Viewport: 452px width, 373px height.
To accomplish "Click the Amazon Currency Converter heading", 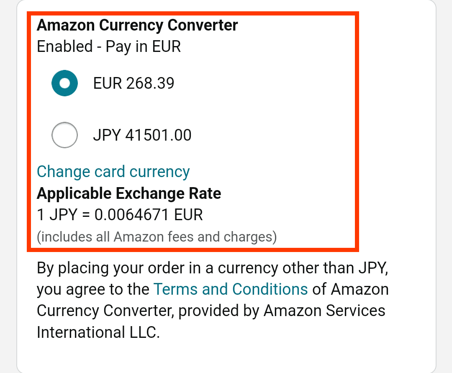I will (137, 25).
